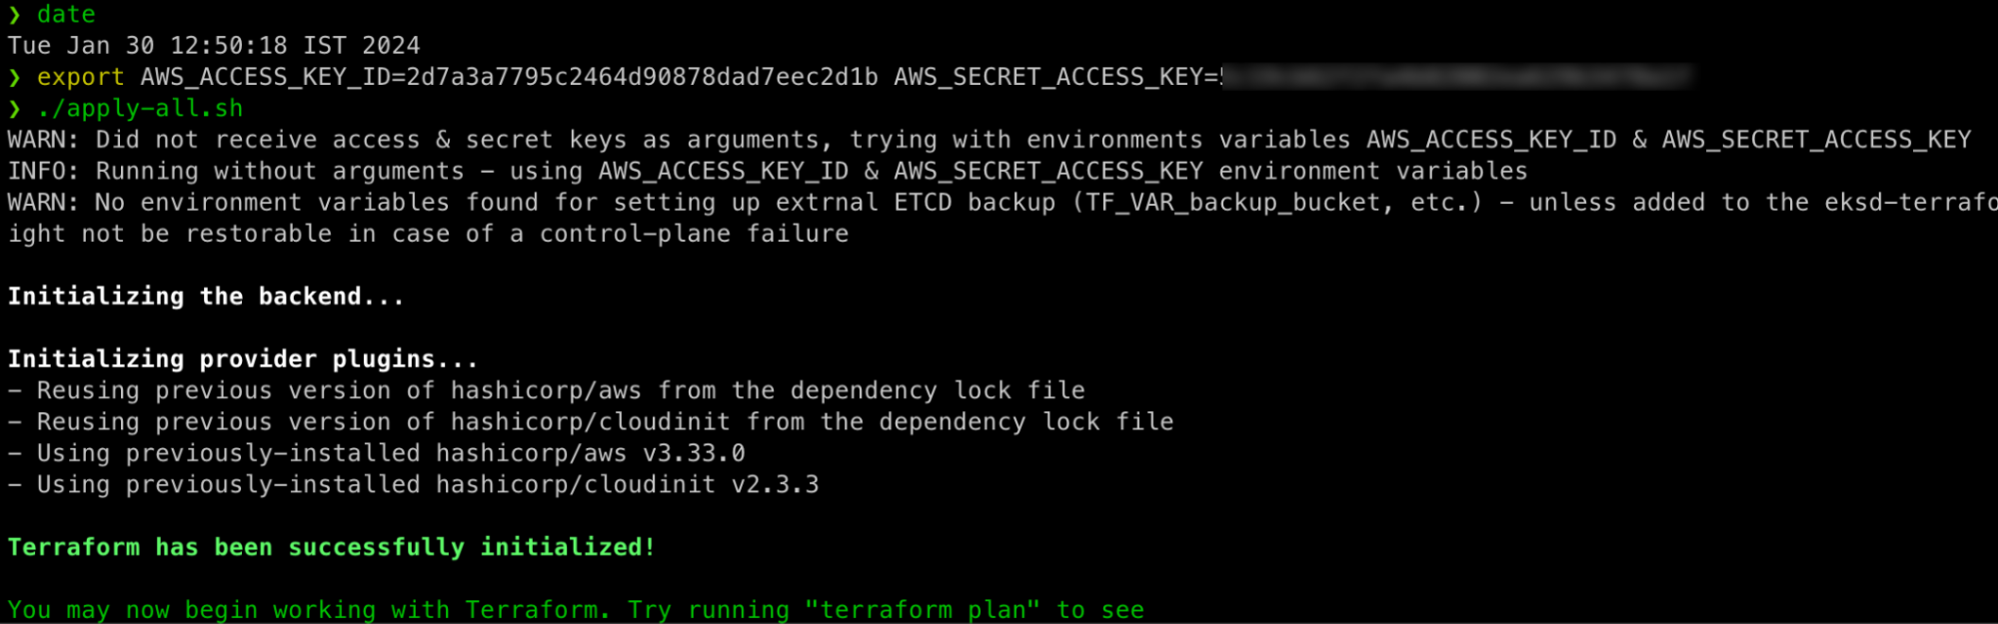Click the prompt arrow before export command
1998x624 pixels.
point(14,78)
